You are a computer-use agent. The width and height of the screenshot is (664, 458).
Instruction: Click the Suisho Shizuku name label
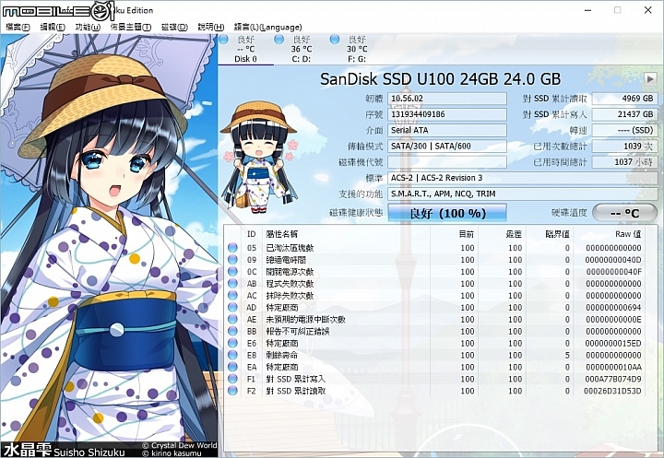(x=89, y=452)
